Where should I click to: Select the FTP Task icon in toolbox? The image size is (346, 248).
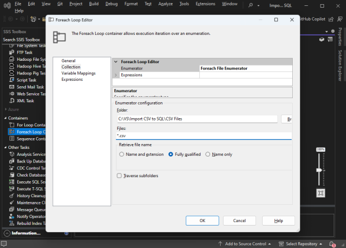coord(12,53)
